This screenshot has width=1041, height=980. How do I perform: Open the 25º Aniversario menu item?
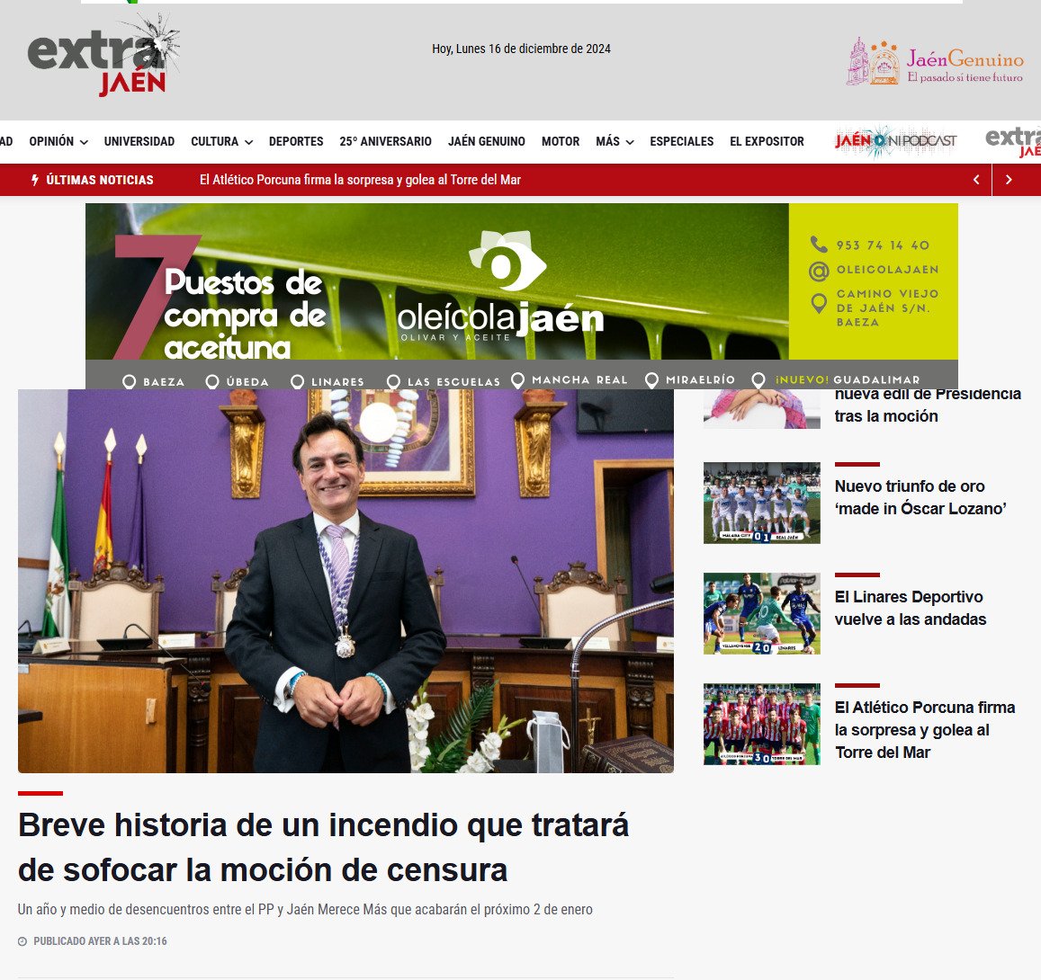coord(385,142)
